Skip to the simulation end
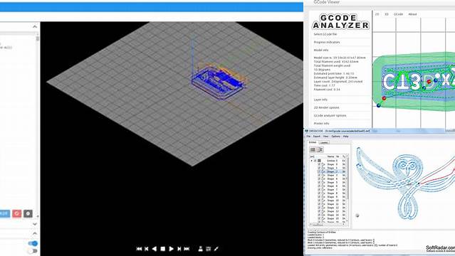The height and width of the screenshot is (256, 455). coord(187,249)
